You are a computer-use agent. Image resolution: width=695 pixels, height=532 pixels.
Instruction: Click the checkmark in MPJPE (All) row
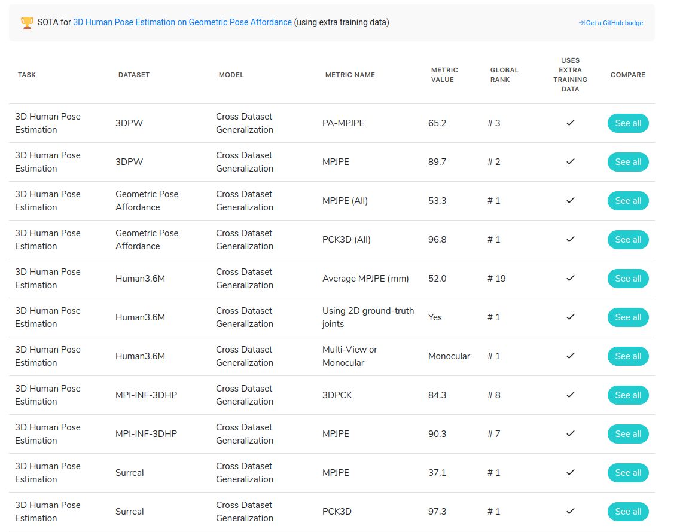click(x=571, y=201)
